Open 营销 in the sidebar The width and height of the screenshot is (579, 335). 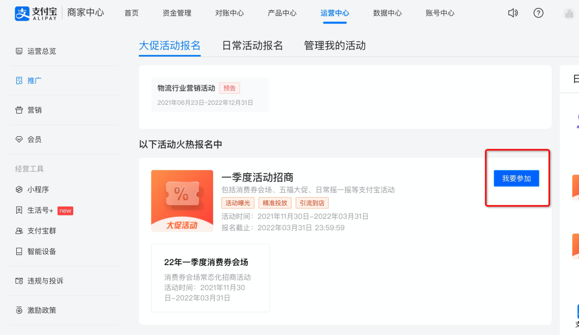pos(34,110)
